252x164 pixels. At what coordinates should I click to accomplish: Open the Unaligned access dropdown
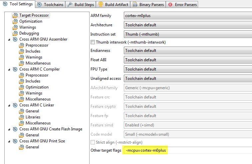(x=188, y=79)
